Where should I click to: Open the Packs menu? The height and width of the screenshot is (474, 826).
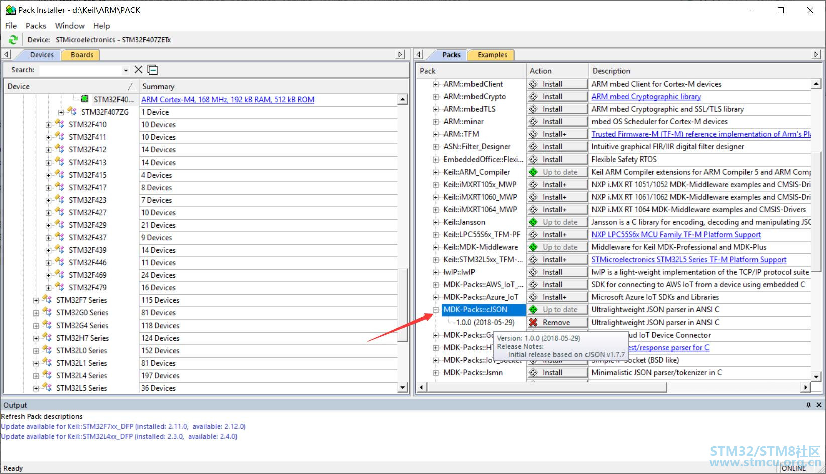pyautogui.click(x=36, y=26)
